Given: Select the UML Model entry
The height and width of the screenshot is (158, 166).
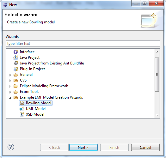Looking at the screenshot, I should point(36,109).
